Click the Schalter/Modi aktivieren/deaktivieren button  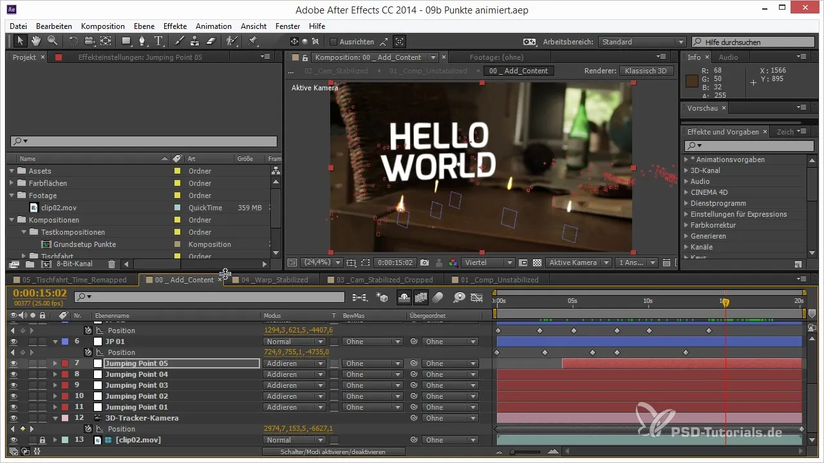[333, 452]
